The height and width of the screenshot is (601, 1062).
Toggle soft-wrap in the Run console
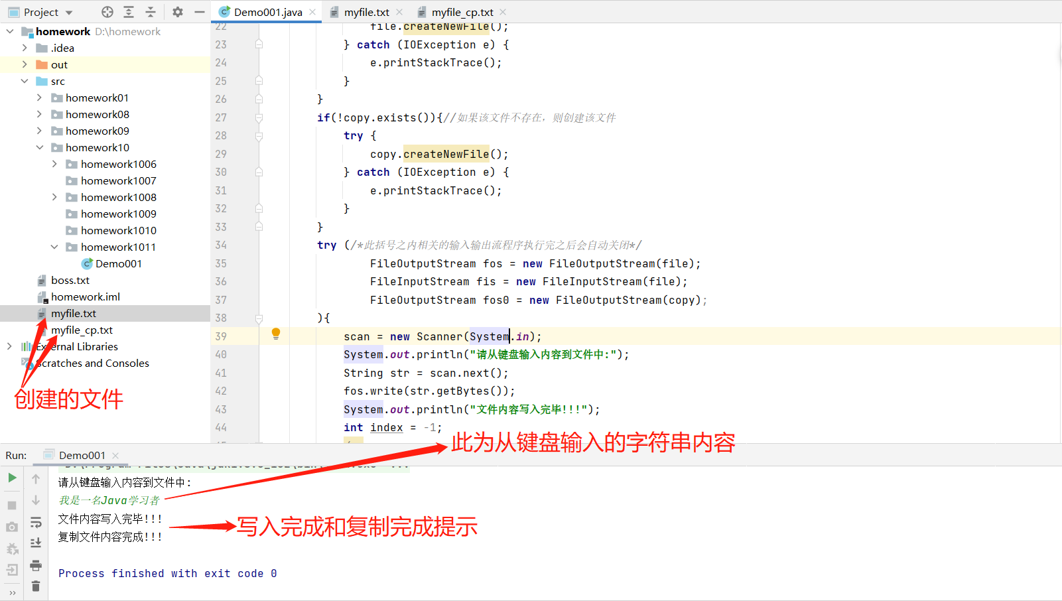click(36, 523)
